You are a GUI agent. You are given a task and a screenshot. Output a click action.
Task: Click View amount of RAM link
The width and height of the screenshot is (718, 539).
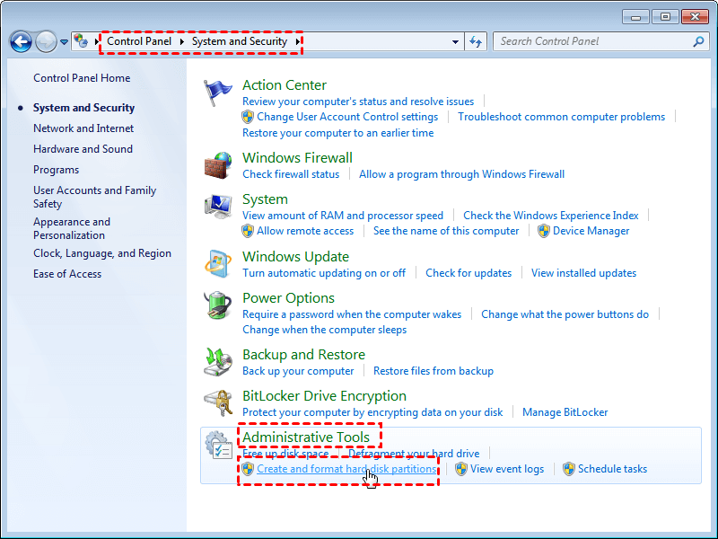coord(343,216)
